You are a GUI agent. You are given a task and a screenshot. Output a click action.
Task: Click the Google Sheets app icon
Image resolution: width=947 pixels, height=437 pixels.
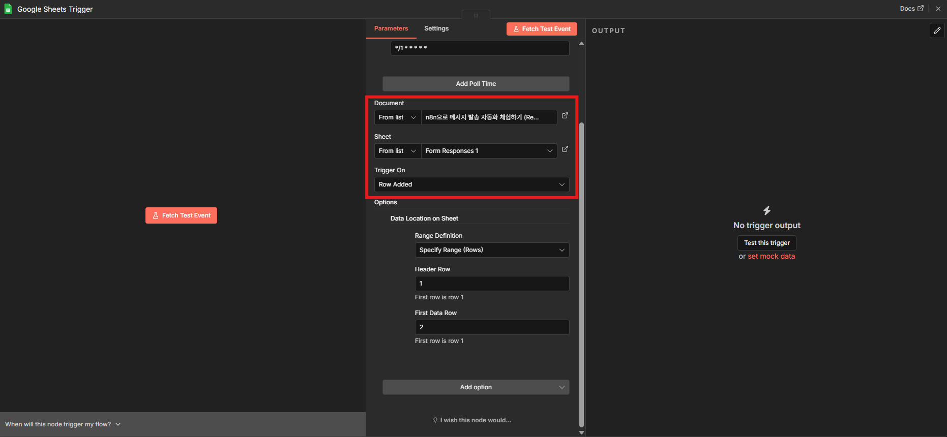[x=8, y=9]
